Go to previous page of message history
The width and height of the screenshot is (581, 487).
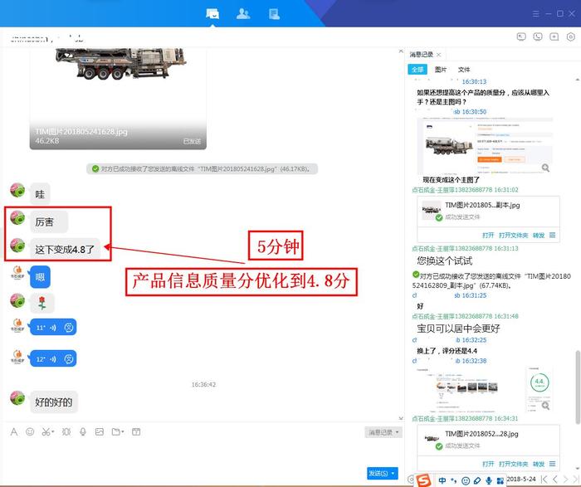pyautogui.click(x=554, y=480)
